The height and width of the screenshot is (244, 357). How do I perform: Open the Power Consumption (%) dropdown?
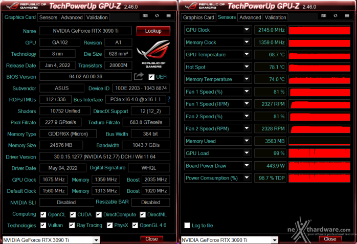[247, 178]
